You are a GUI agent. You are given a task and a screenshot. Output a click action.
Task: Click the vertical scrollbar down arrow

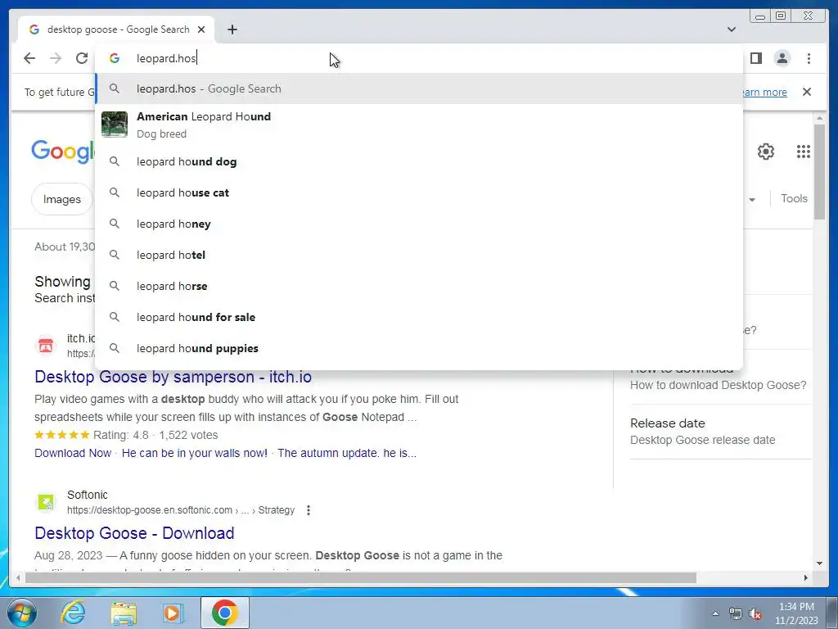(820, 563)
